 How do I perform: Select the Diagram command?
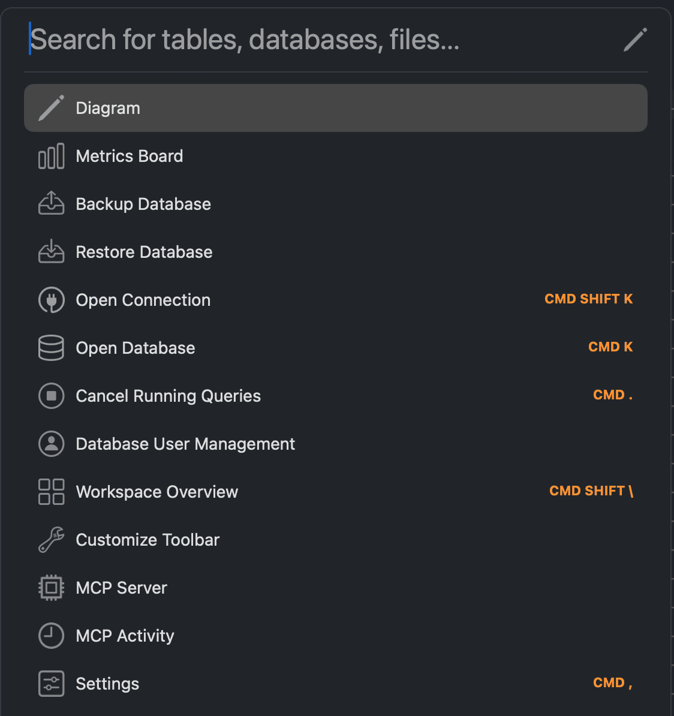point(336,108)
